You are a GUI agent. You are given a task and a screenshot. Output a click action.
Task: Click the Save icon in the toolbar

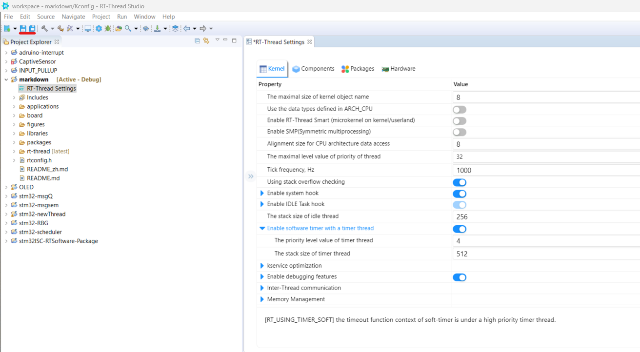[x=23, y=28]
